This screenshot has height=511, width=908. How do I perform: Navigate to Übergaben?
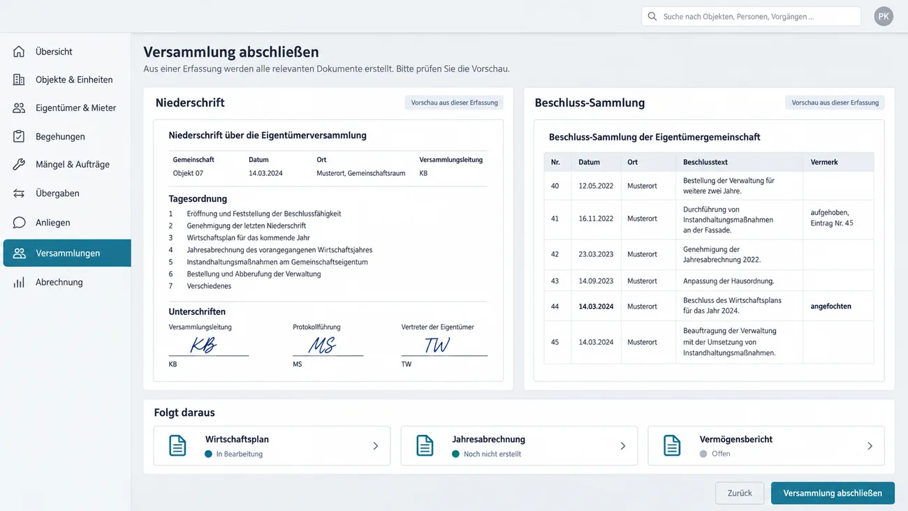click(x=66, y=193)
